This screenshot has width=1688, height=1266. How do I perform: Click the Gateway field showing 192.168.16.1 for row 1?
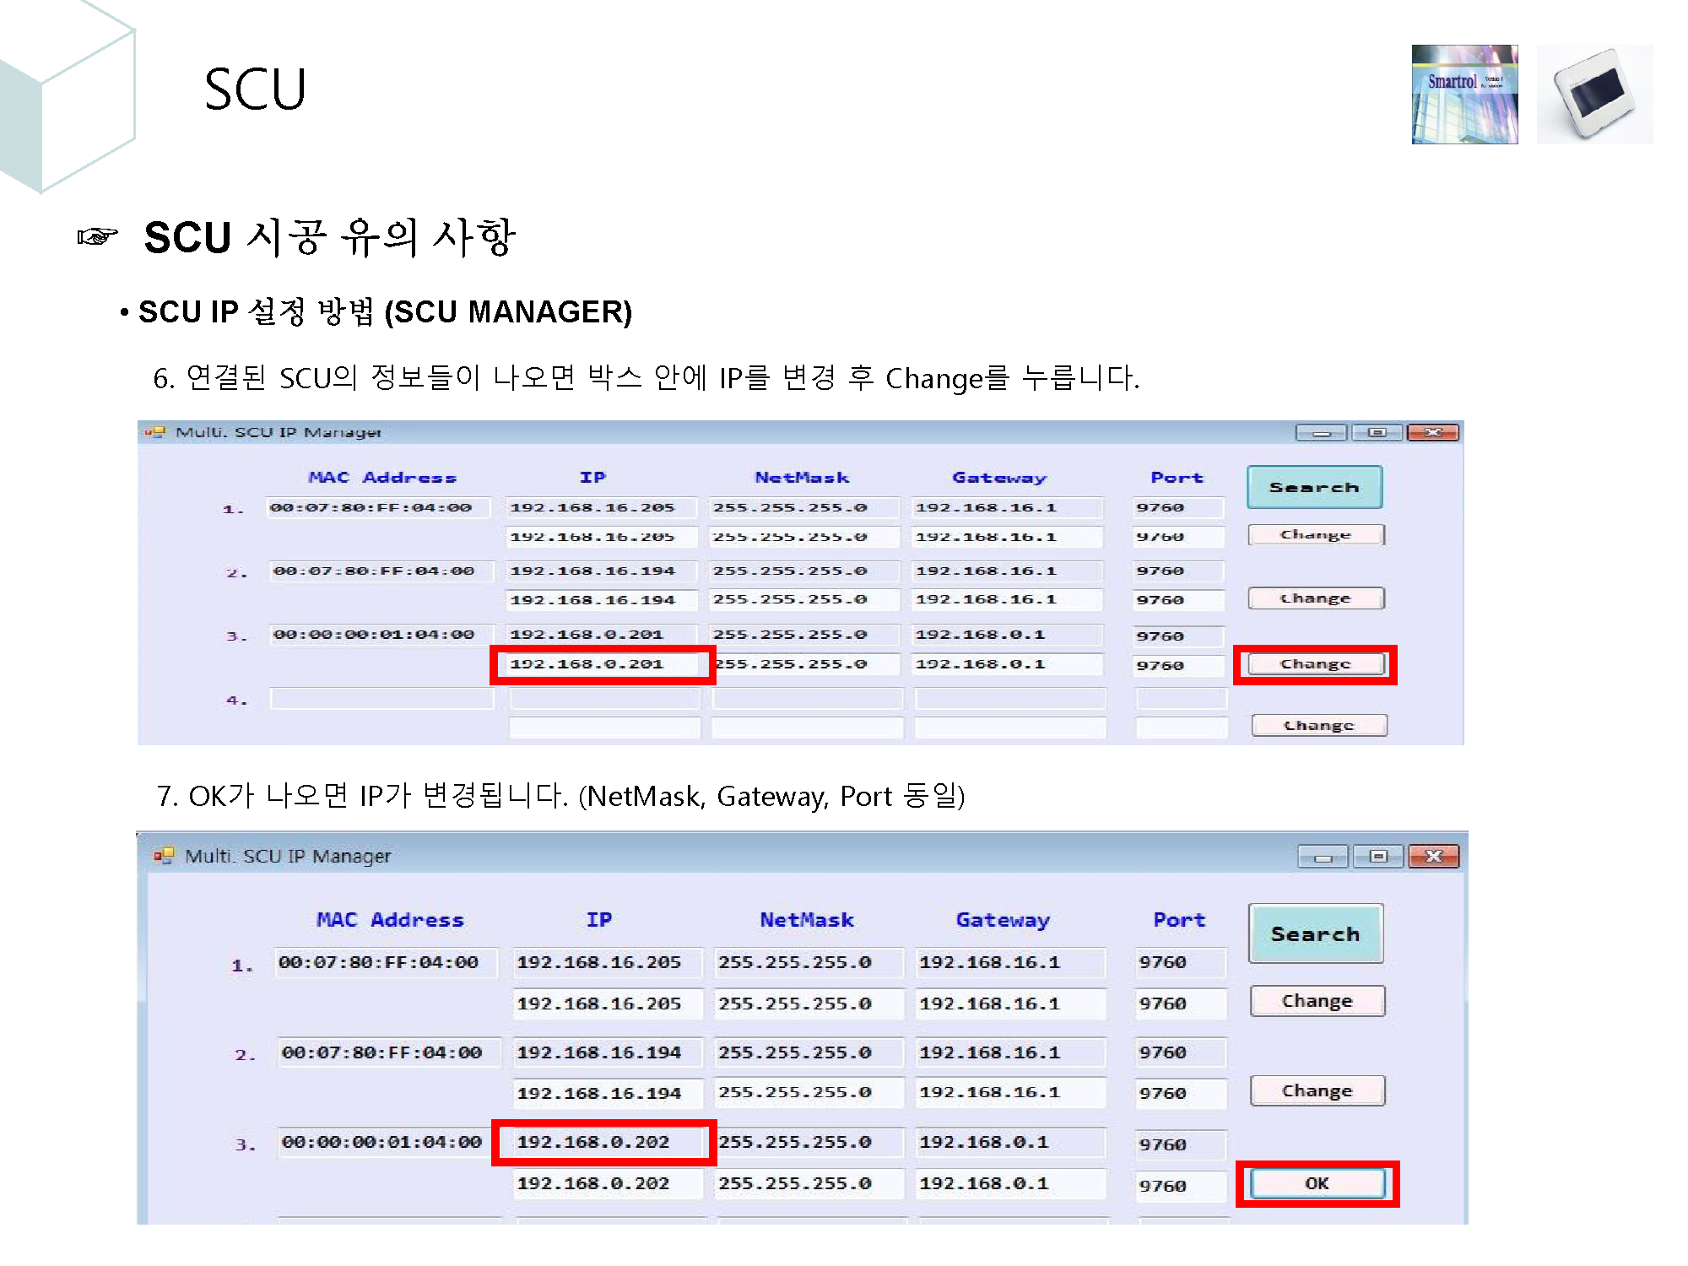pyautogui.click(x=1007, y=507)
